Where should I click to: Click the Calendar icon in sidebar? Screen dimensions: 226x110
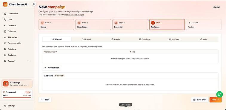(x=5, y=31)
